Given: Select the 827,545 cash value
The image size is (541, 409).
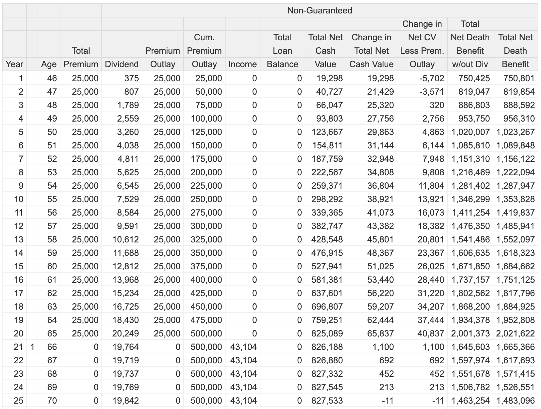Looking at the screenshot, I should pyautogui.click(x=326, y=387).
